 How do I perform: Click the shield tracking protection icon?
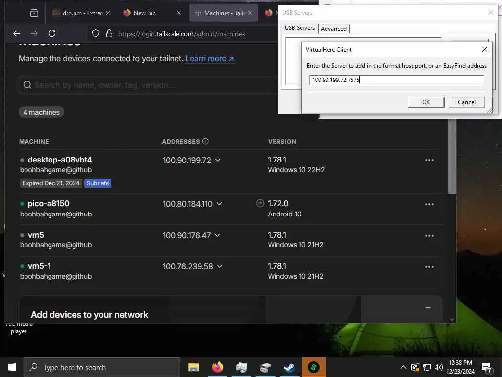point(96,34)
